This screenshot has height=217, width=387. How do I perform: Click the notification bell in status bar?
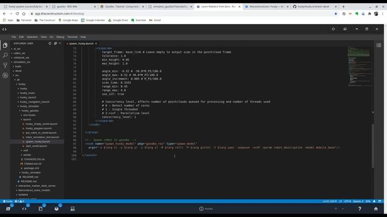point(374,201)
